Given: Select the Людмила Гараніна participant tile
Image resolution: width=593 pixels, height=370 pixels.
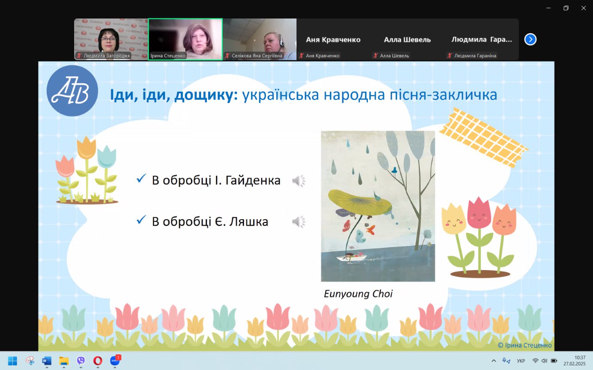Looking at the screenshot, I should (x=482, y=39).
